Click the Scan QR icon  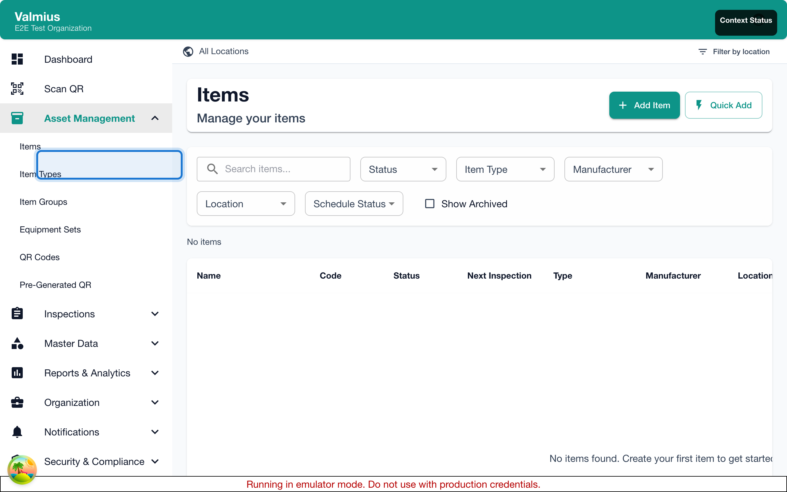coord(17,89)
